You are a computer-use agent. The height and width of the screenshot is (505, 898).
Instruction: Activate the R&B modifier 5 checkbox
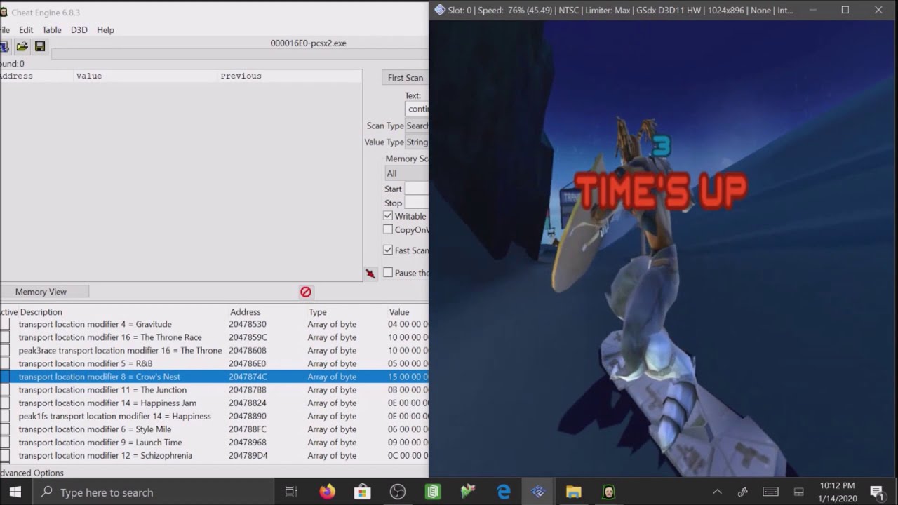[x=5, y=364]
